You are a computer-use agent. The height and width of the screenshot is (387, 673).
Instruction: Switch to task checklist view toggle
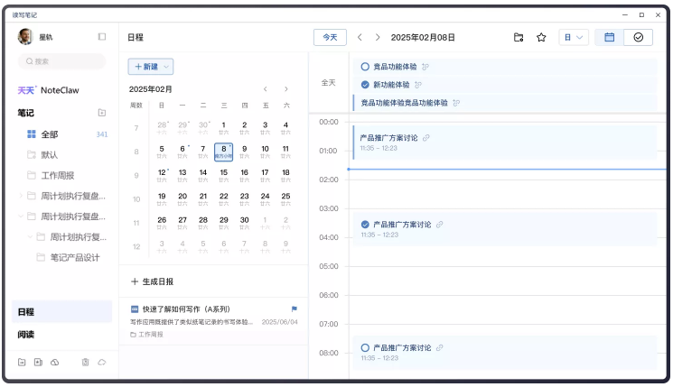(639, 37)
